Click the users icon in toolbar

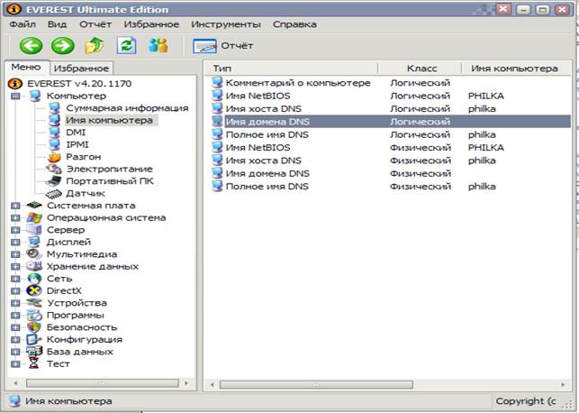[158, 46]
